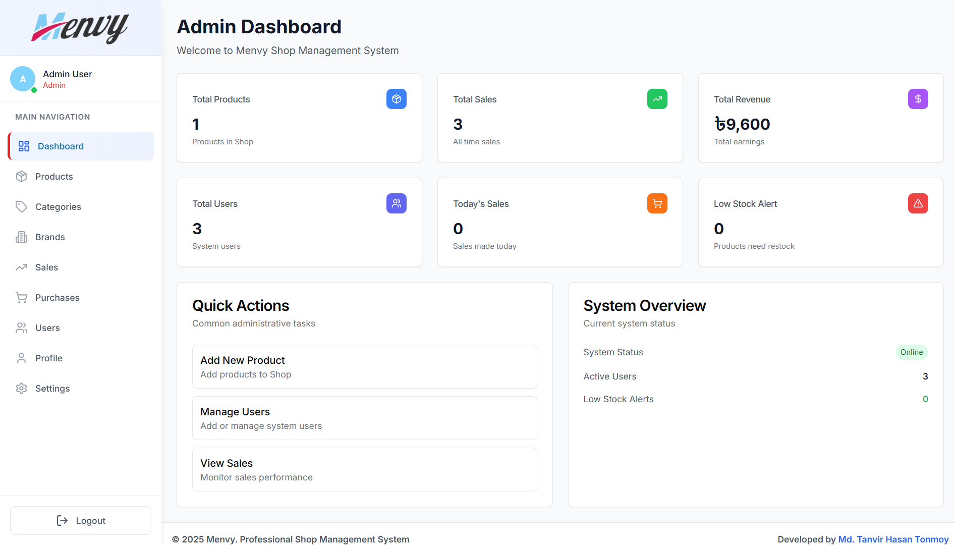Open the Brands section
This screenshot has width=955, height=545.
(x=50, y=237)
